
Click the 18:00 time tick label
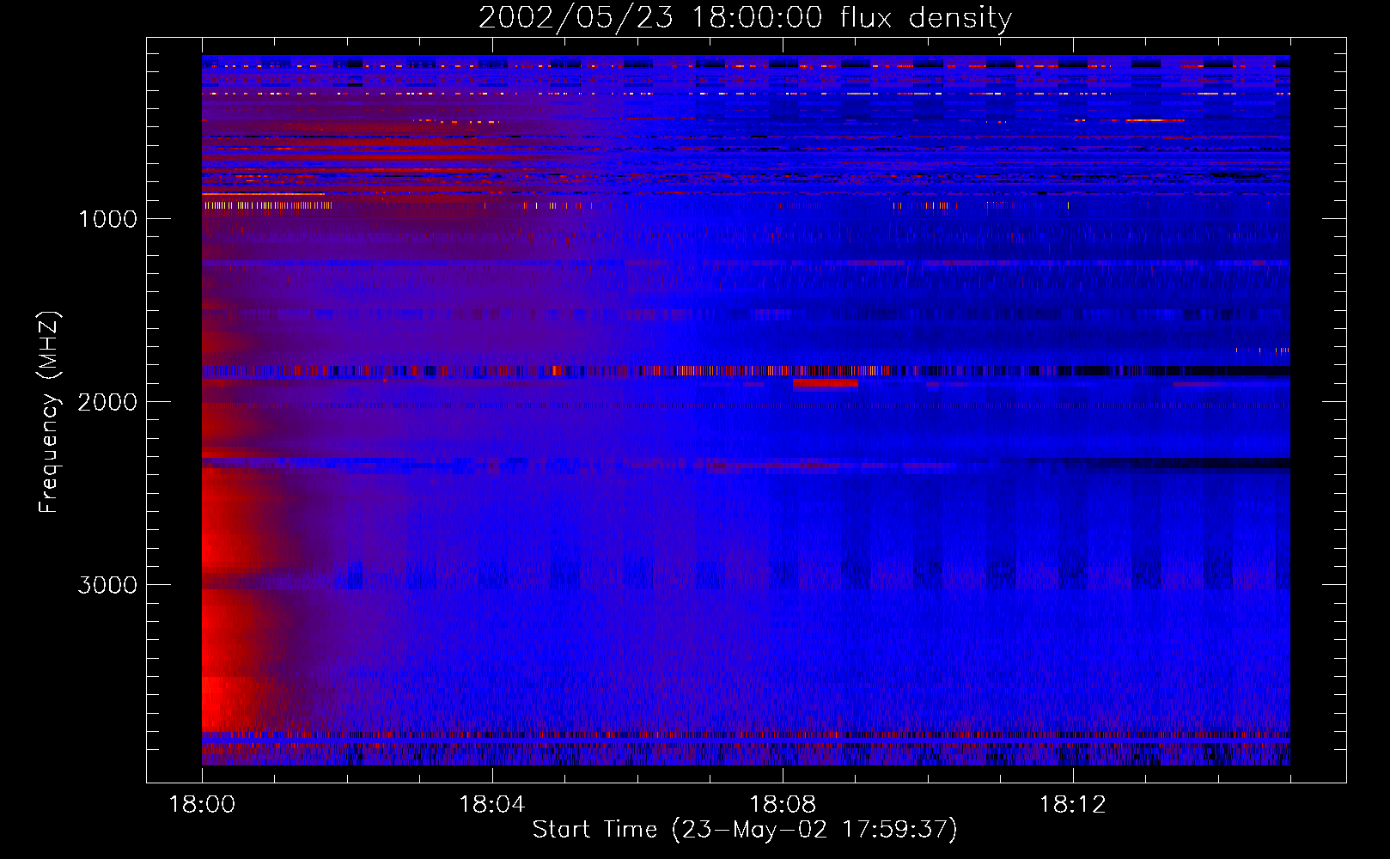[202, 804]
